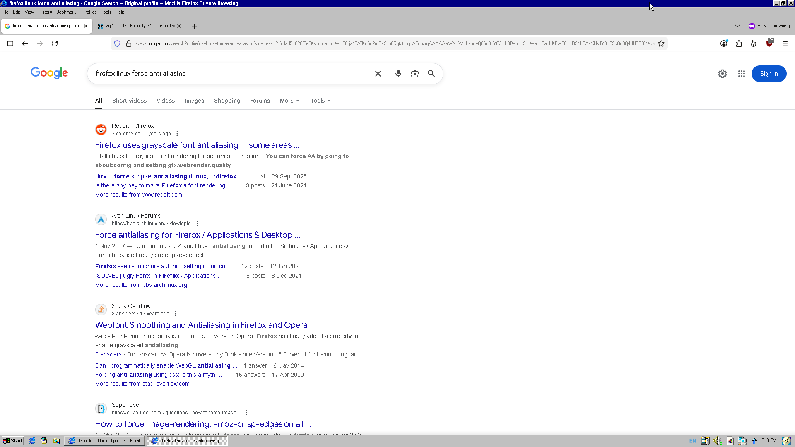795x447 pixels.
Task: Open the Bookmarks menu
Action: click(67, 12)
